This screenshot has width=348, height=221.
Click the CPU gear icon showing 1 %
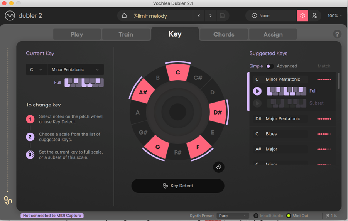327,216
